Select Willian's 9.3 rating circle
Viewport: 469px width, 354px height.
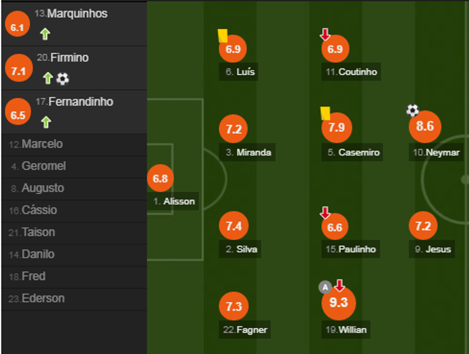coord(338,303)
